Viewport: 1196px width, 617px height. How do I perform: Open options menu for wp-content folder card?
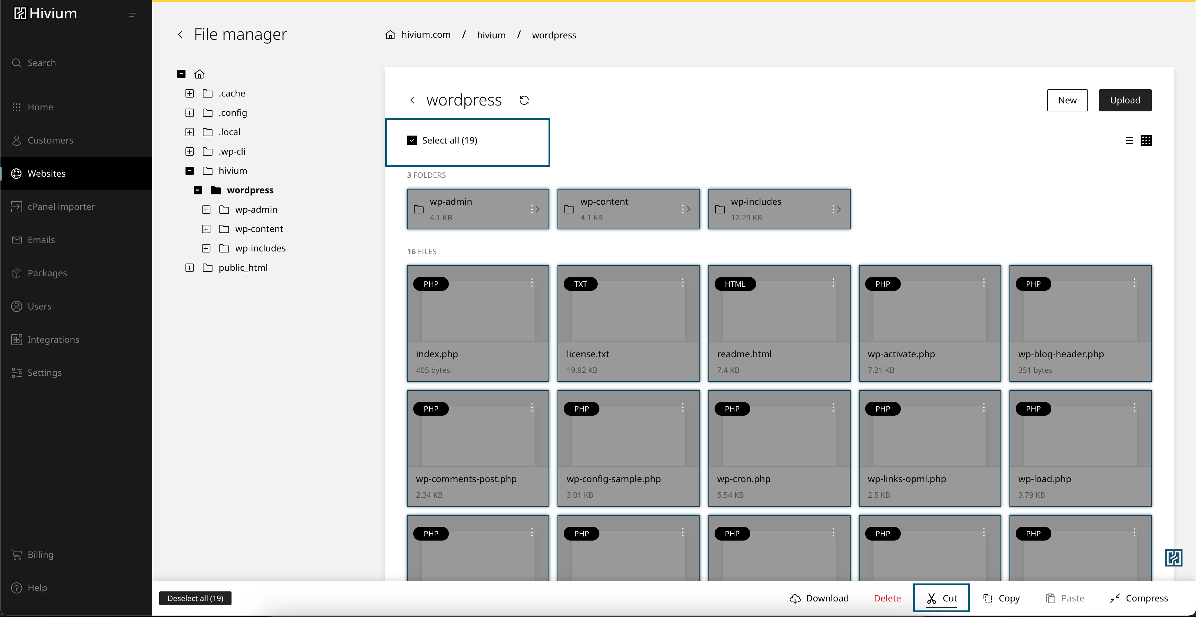(x=682, y=209)
